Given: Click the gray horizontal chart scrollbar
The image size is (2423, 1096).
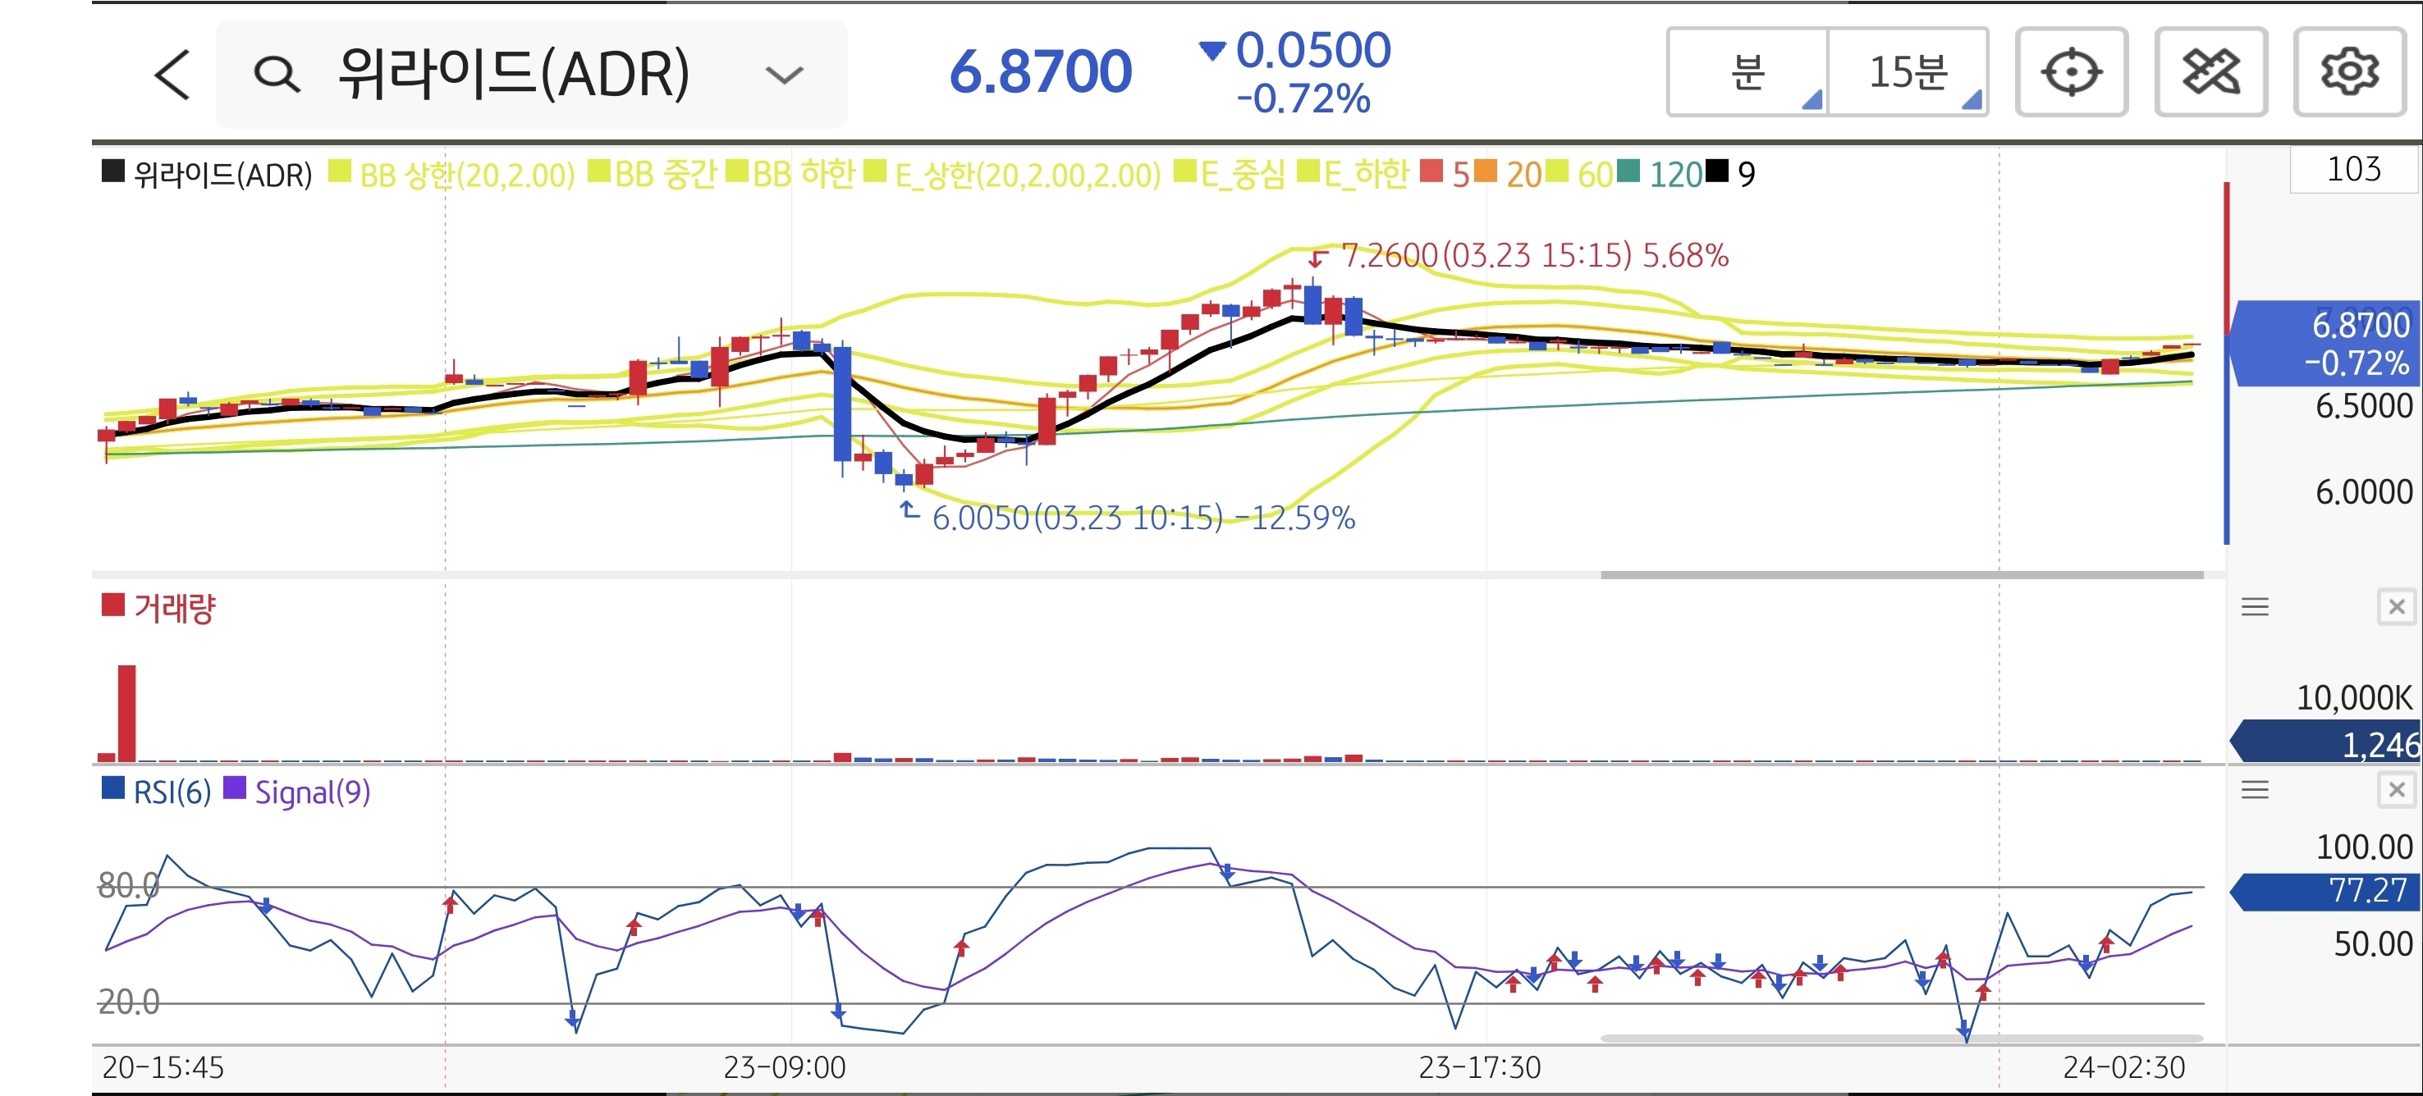Looking at the screenshot, I should [x=1901, y=574].
